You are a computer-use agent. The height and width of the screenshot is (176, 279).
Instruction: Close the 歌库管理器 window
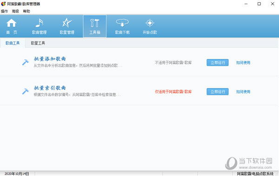point(272,4)
